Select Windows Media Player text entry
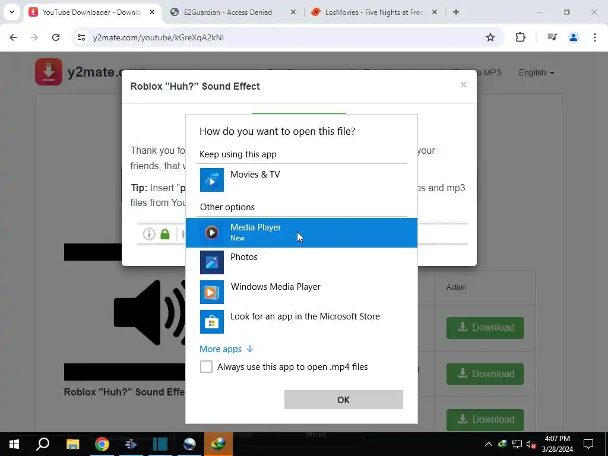 pyautogui.click(x=275, y=287)
